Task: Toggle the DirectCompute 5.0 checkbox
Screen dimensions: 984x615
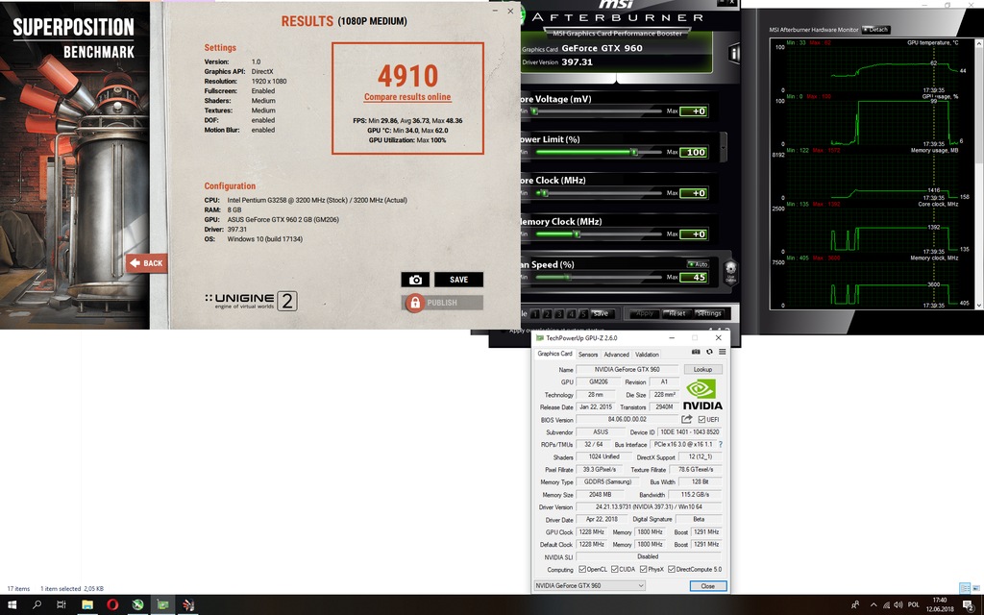Action: (x=672, y=569)
